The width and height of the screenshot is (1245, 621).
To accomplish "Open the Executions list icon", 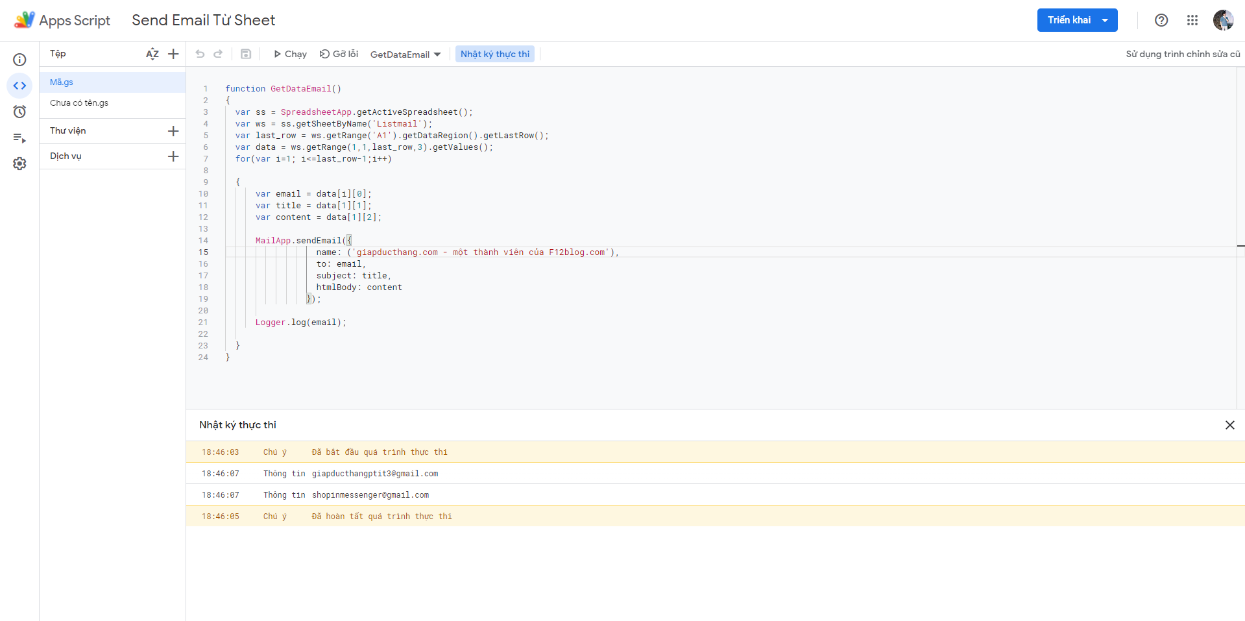I will click(x=19, y=138).
